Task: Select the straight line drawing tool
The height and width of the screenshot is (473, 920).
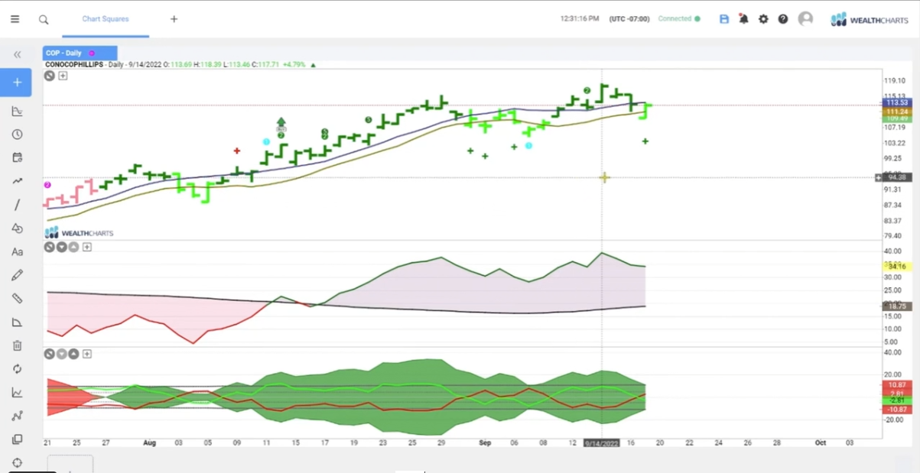Action: (17, 205)
